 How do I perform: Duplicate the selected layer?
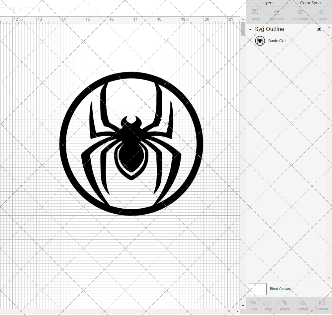300,14
